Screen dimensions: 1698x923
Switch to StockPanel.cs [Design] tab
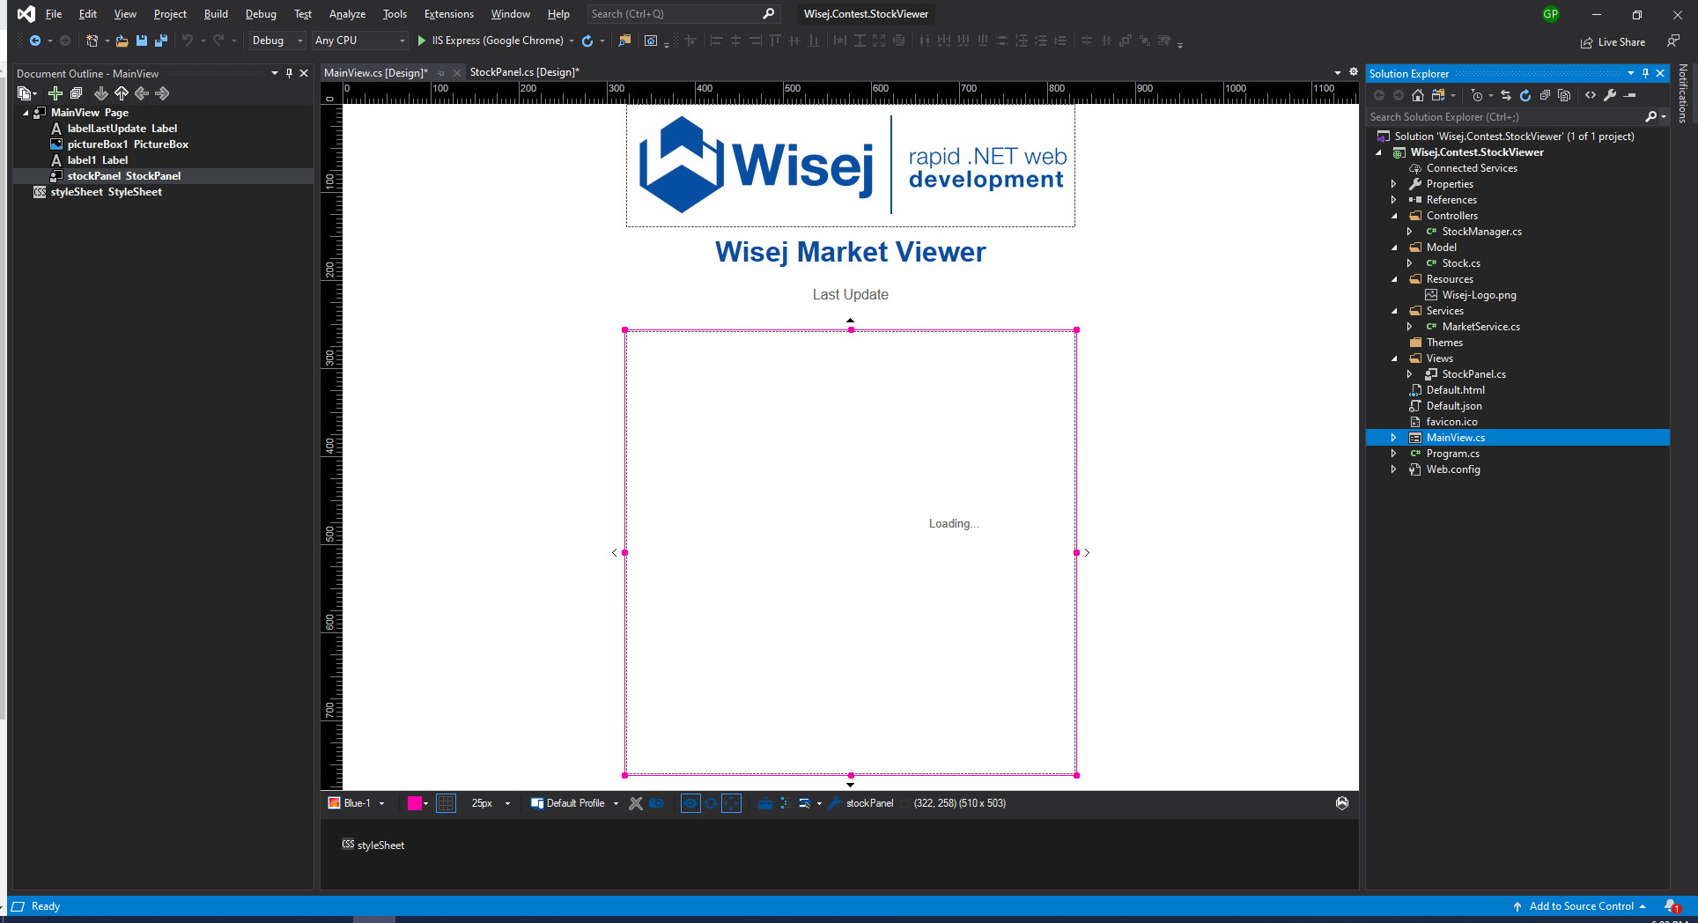point(524,72)
